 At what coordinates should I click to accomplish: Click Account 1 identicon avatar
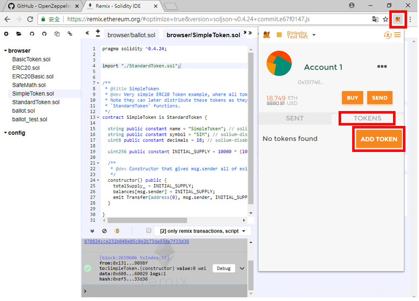[279, 64]
